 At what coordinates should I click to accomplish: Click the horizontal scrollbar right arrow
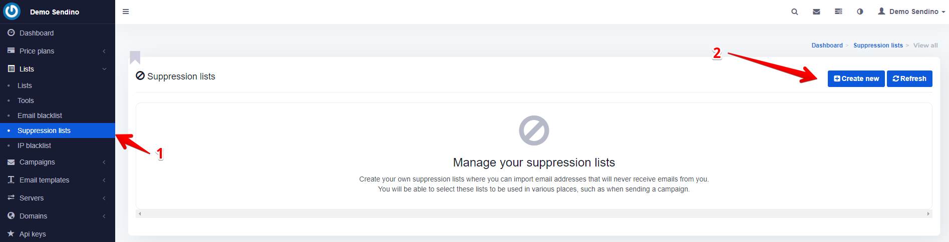pos(928,213)
